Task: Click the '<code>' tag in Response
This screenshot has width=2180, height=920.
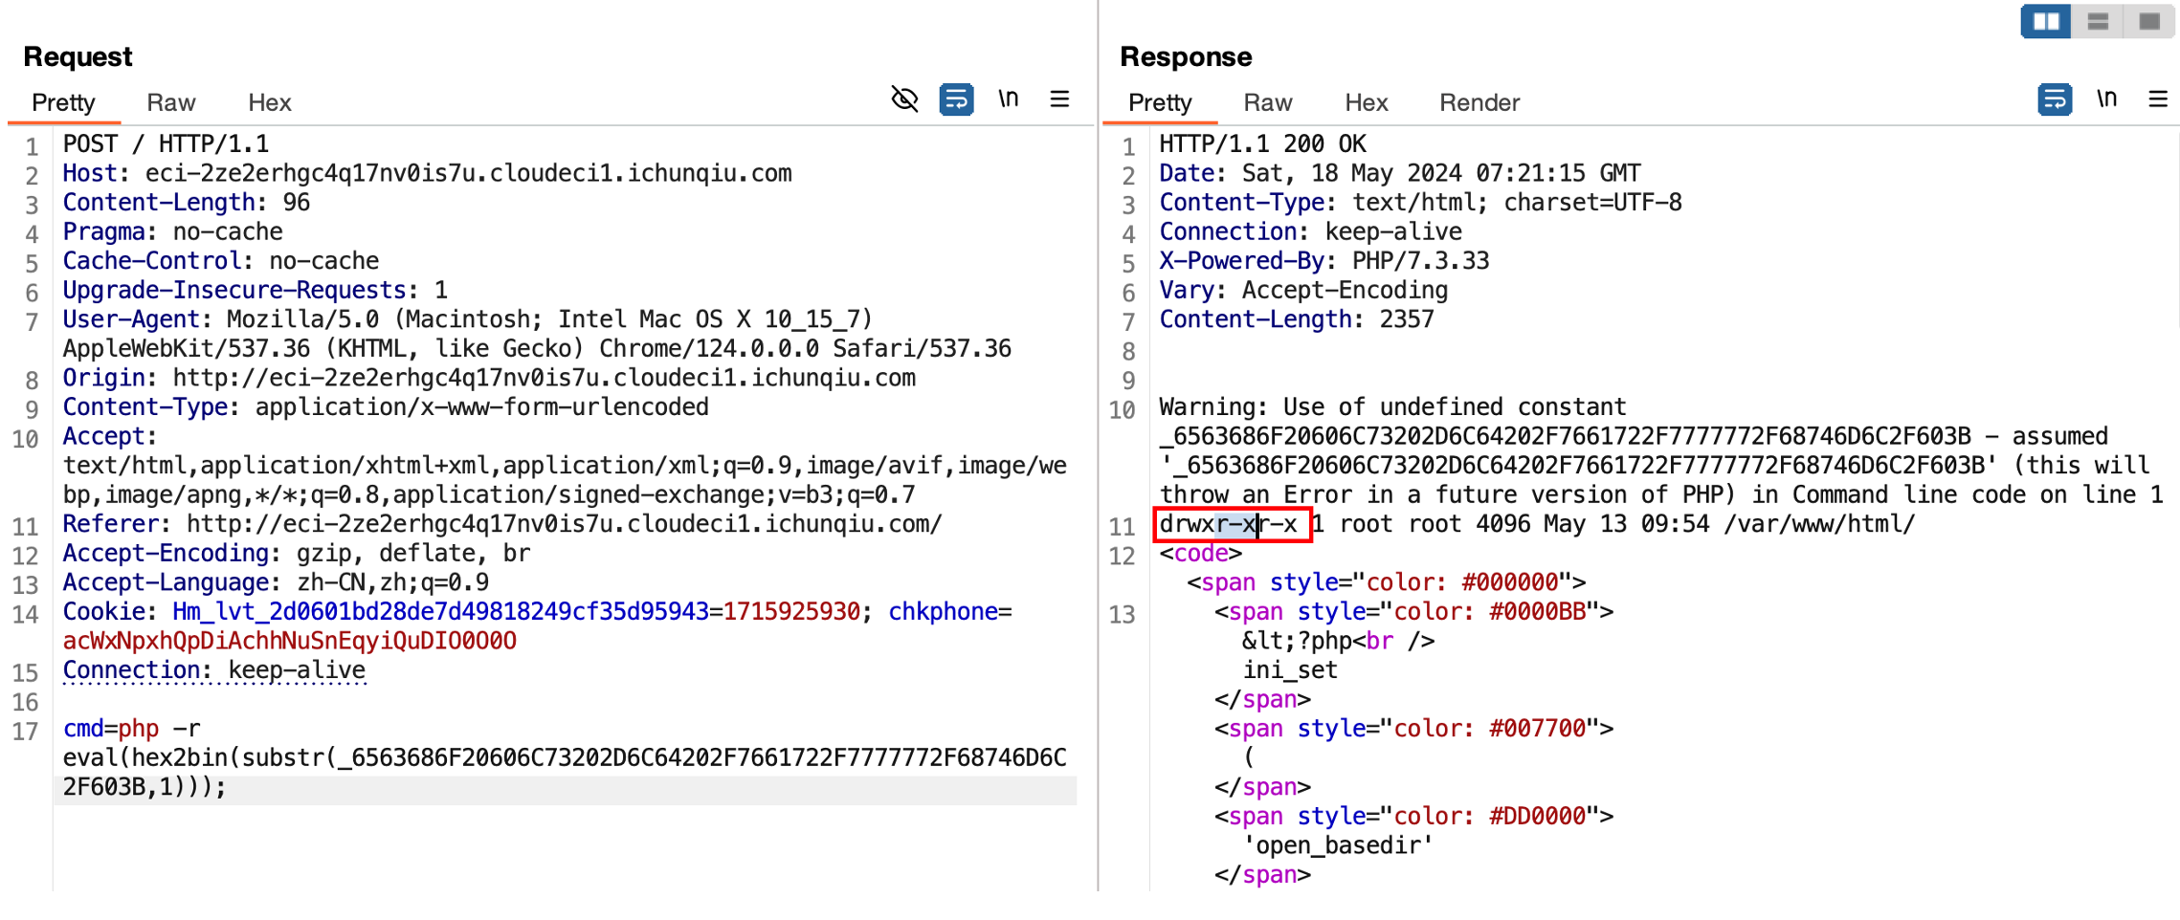Action: click(x=1201, y=553)
